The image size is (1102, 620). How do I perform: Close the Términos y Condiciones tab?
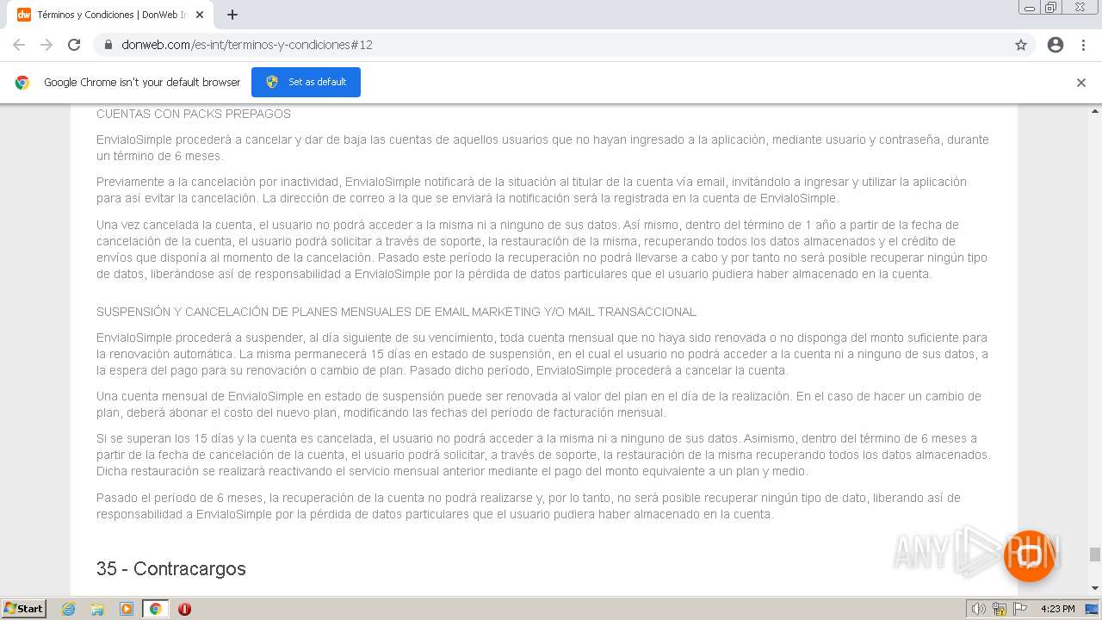200,15
